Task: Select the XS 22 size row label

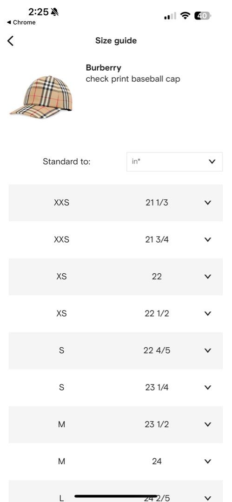Action: coord(61,277)
